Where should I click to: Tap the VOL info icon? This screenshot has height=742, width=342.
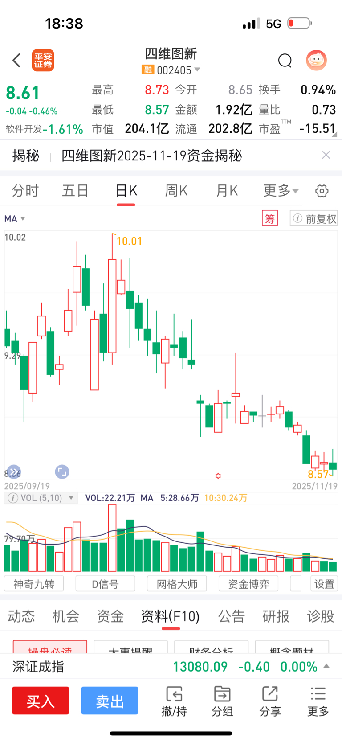[13, 498]
